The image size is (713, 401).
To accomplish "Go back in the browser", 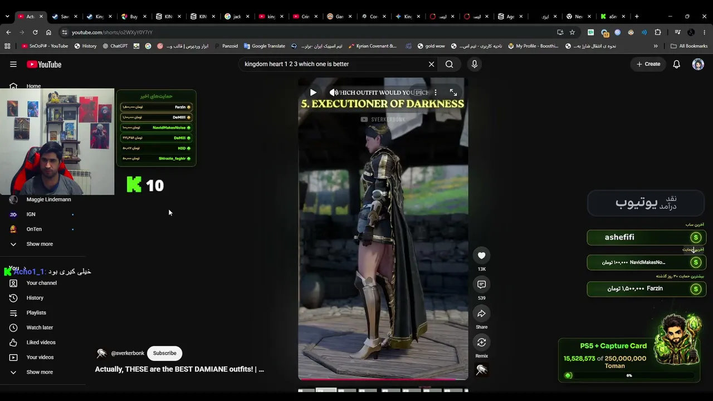I will (x=8, y=32).
